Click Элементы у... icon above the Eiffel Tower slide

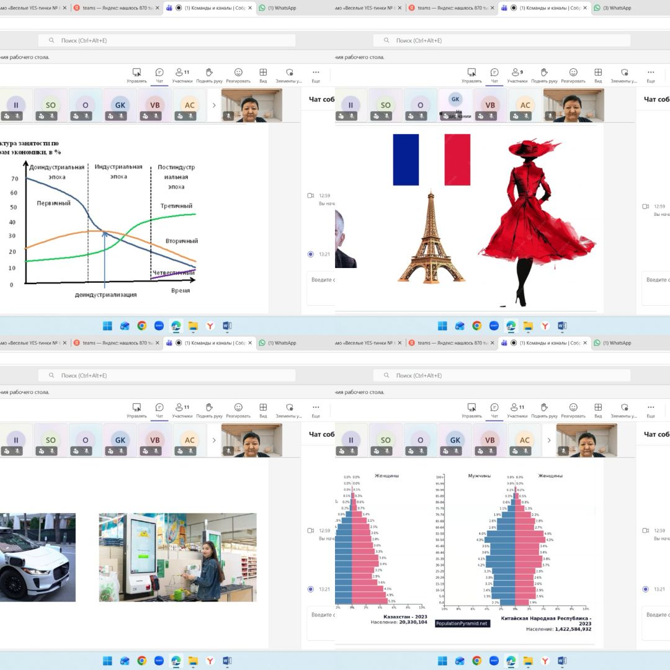click(x=624, y=75)
